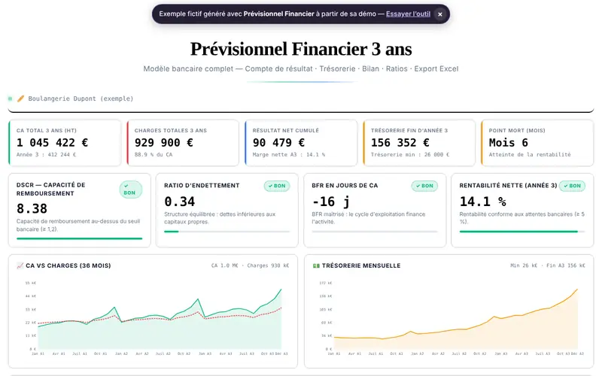Click the money icon beside TRÉSORERIE MENSUELLE
The image size is (602, 376).
pos(316,265)
